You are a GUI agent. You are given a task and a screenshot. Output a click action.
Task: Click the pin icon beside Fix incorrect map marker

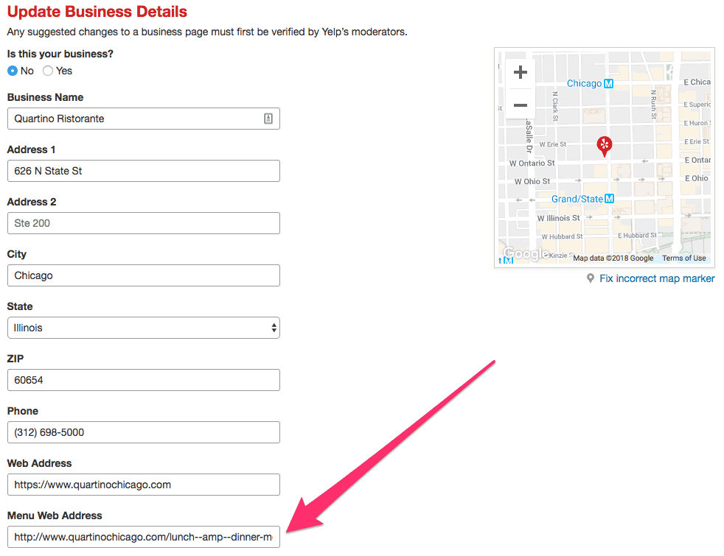590,278
